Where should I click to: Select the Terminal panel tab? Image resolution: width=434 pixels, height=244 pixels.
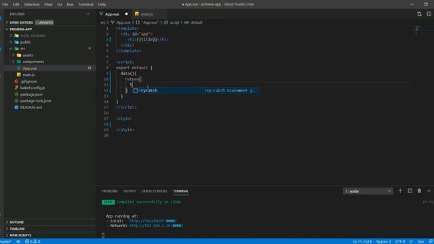(180, 191)
